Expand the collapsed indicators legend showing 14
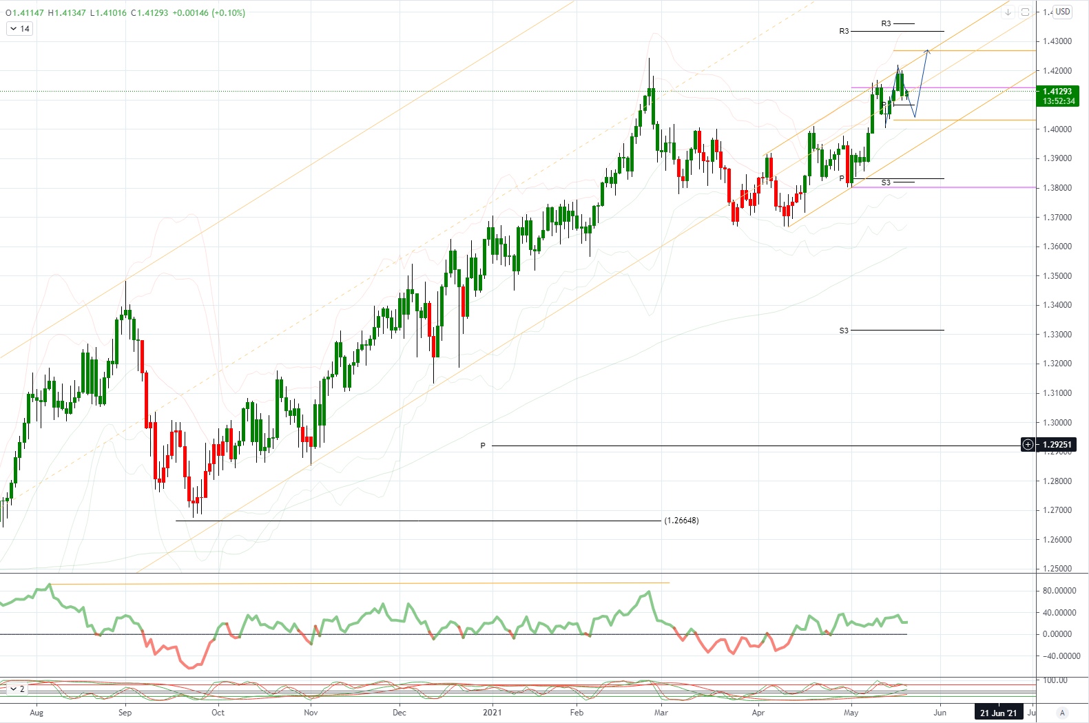The width and height of the screenshot is (1089, 723). (19, 29)
